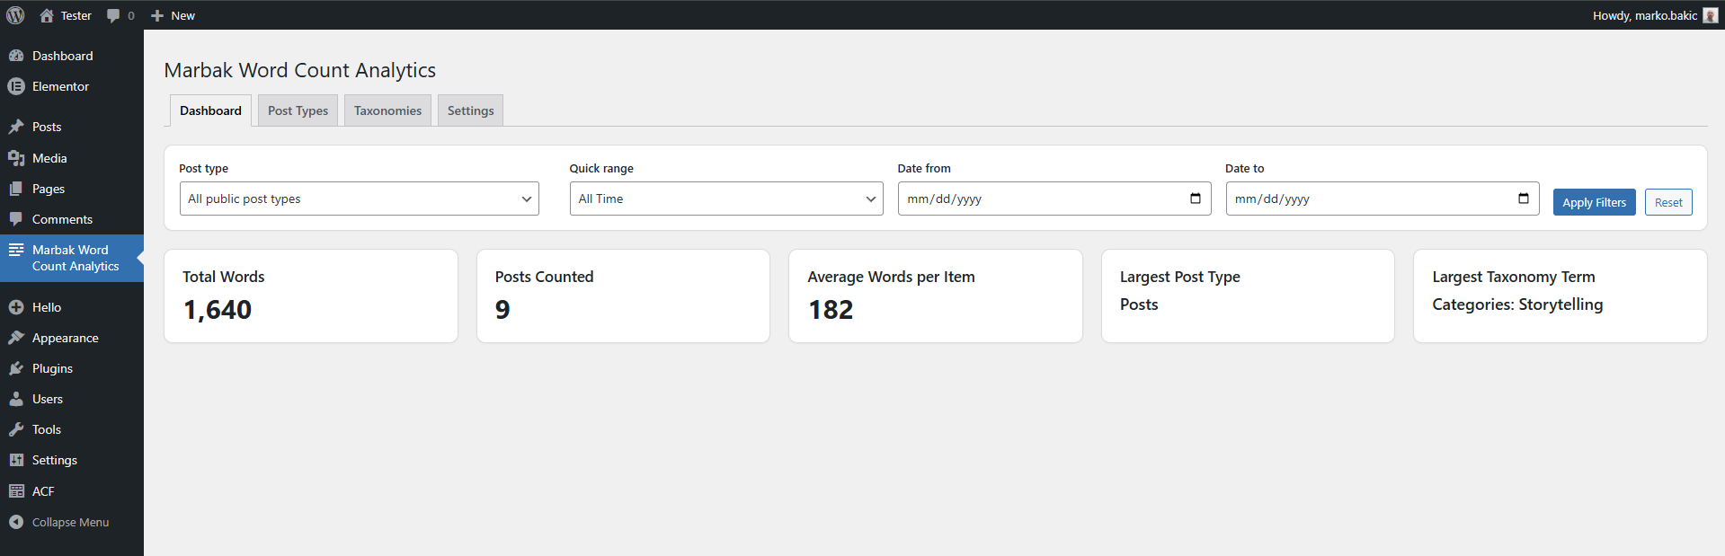Switch to the Post Types tab

pos(298,110)
